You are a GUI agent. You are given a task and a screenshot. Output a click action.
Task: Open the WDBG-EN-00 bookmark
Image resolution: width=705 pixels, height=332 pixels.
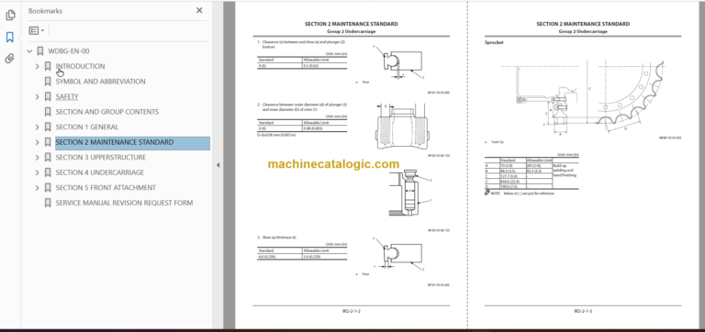[x=68, y=51]
